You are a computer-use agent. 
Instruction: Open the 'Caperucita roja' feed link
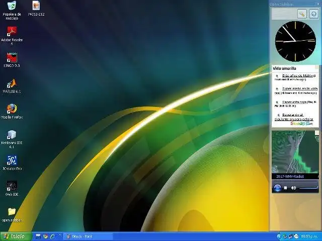294,102
